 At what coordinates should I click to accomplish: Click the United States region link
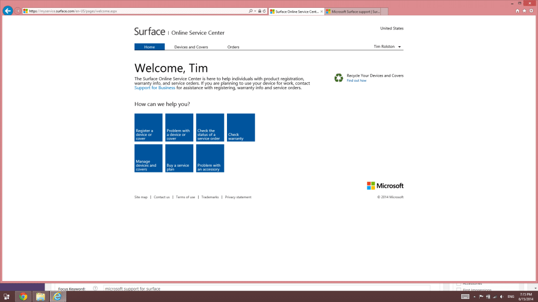coord(392,28)
